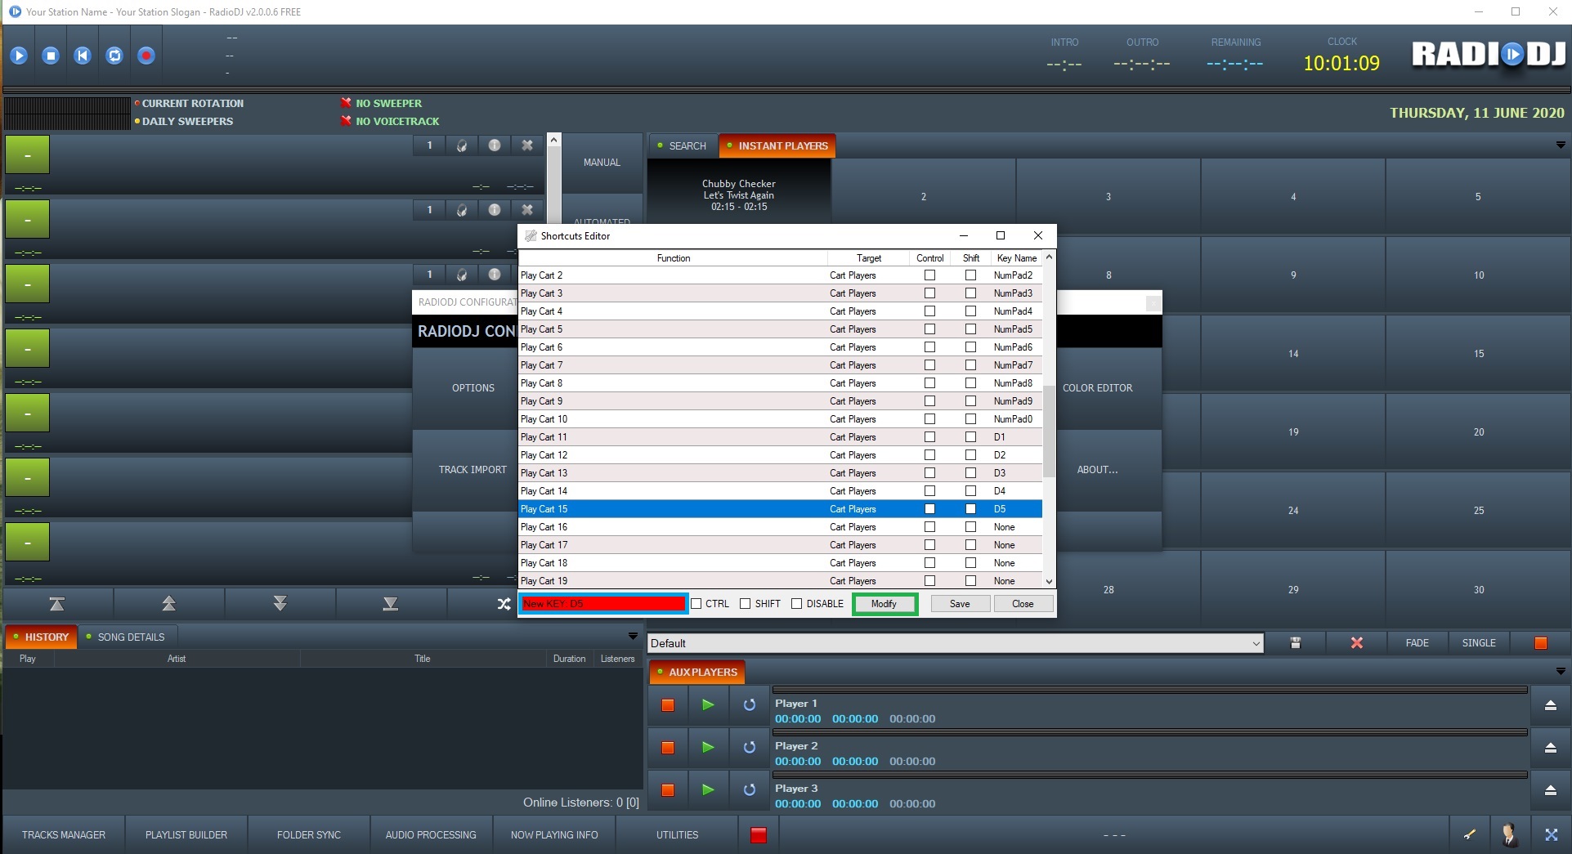The width and height of the screenshot is (1572, 854).
Task: Click the red X next to Default dropdown
Action: point(1357,643)
